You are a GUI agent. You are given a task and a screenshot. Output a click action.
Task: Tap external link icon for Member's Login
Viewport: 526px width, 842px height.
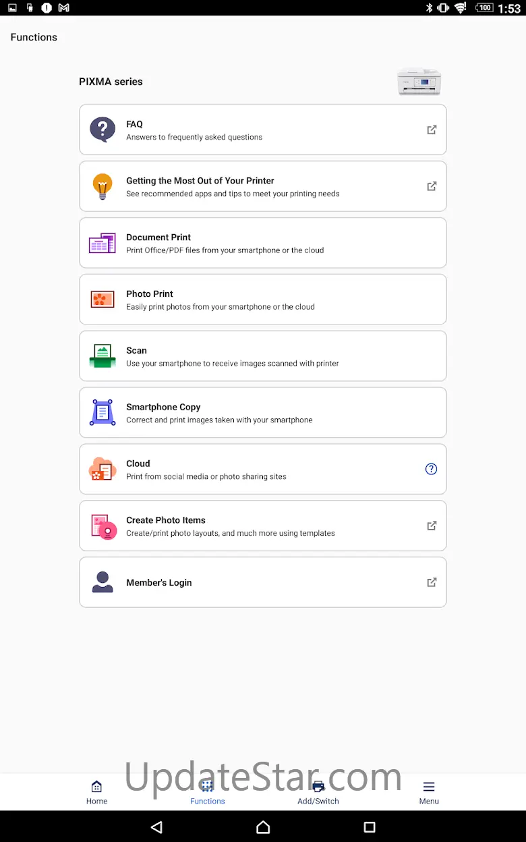(x=432, y=582)
